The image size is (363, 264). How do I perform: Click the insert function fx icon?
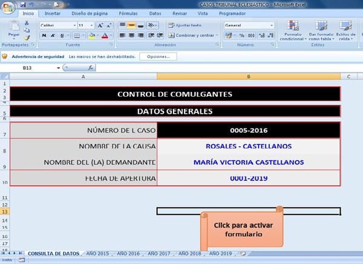[x=91, y=68]
